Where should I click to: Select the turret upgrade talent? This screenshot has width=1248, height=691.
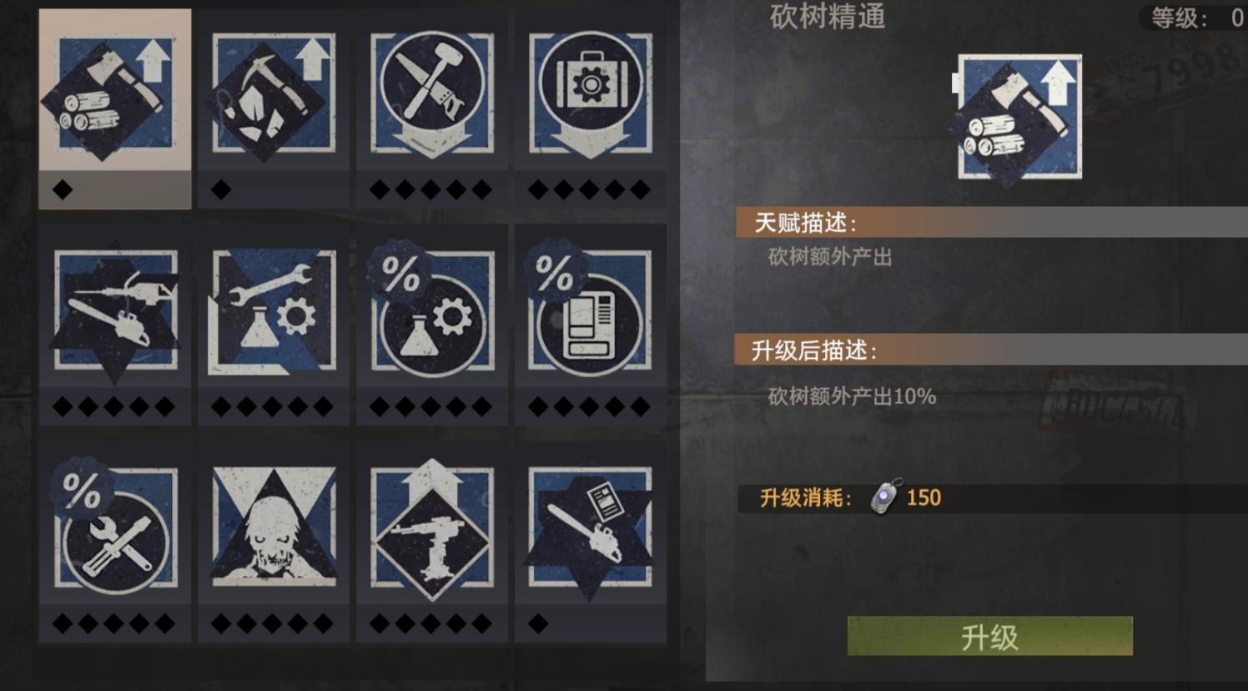432,542
